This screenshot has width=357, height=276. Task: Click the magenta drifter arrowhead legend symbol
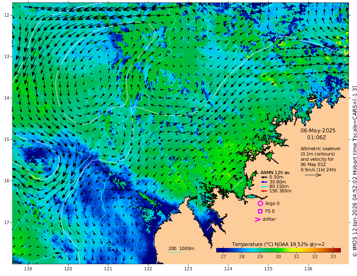coord(258,219)
